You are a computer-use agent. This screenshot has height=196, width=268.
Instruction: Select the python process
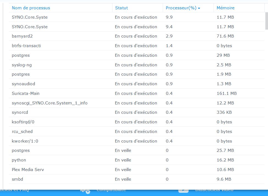pyautogui.click(x=137, y=160)
